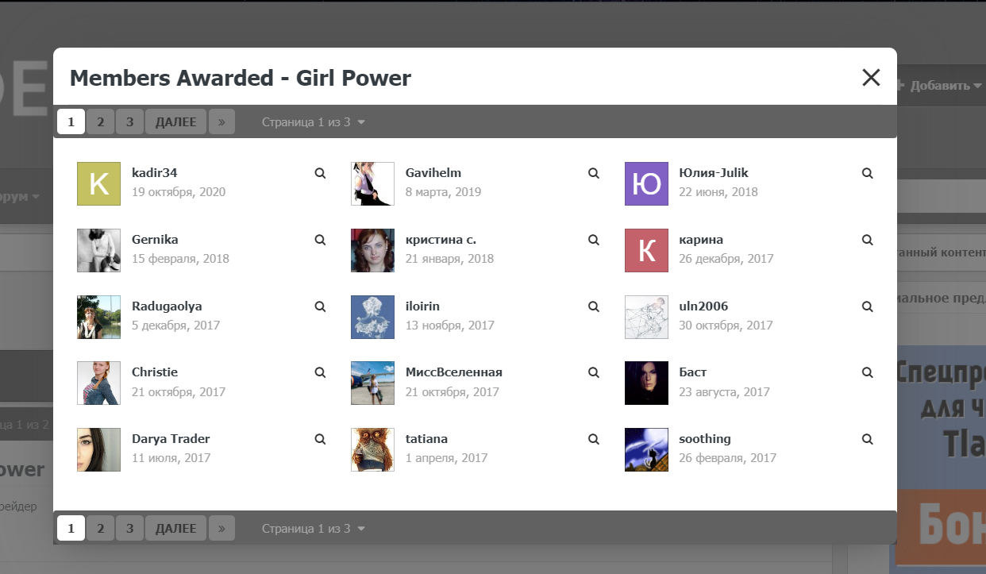
Task: Open the Добавить dropdown in header
Action: (x=939, y=86)
